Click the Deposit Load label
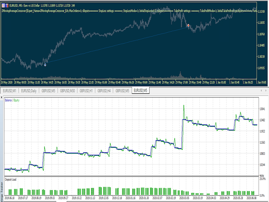The image size is (269, 202). point(11,180)
